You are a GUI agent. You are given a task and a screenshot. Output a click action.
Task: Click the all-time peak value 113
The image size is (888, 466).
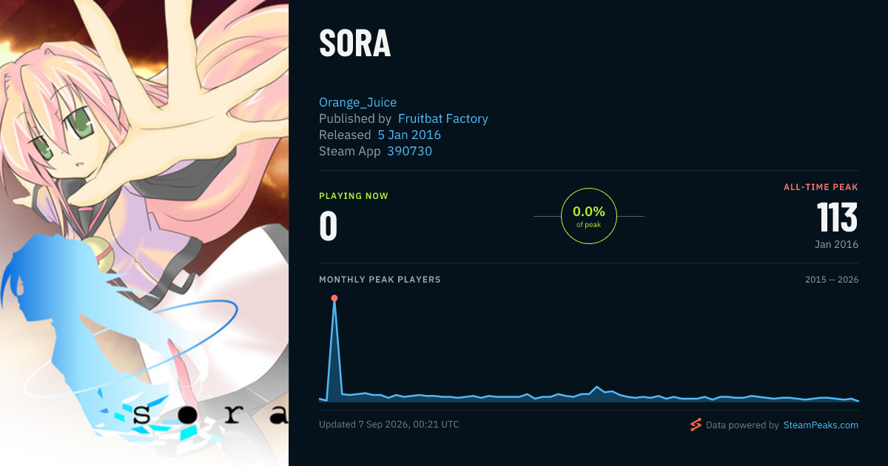[x=838, y=217]
